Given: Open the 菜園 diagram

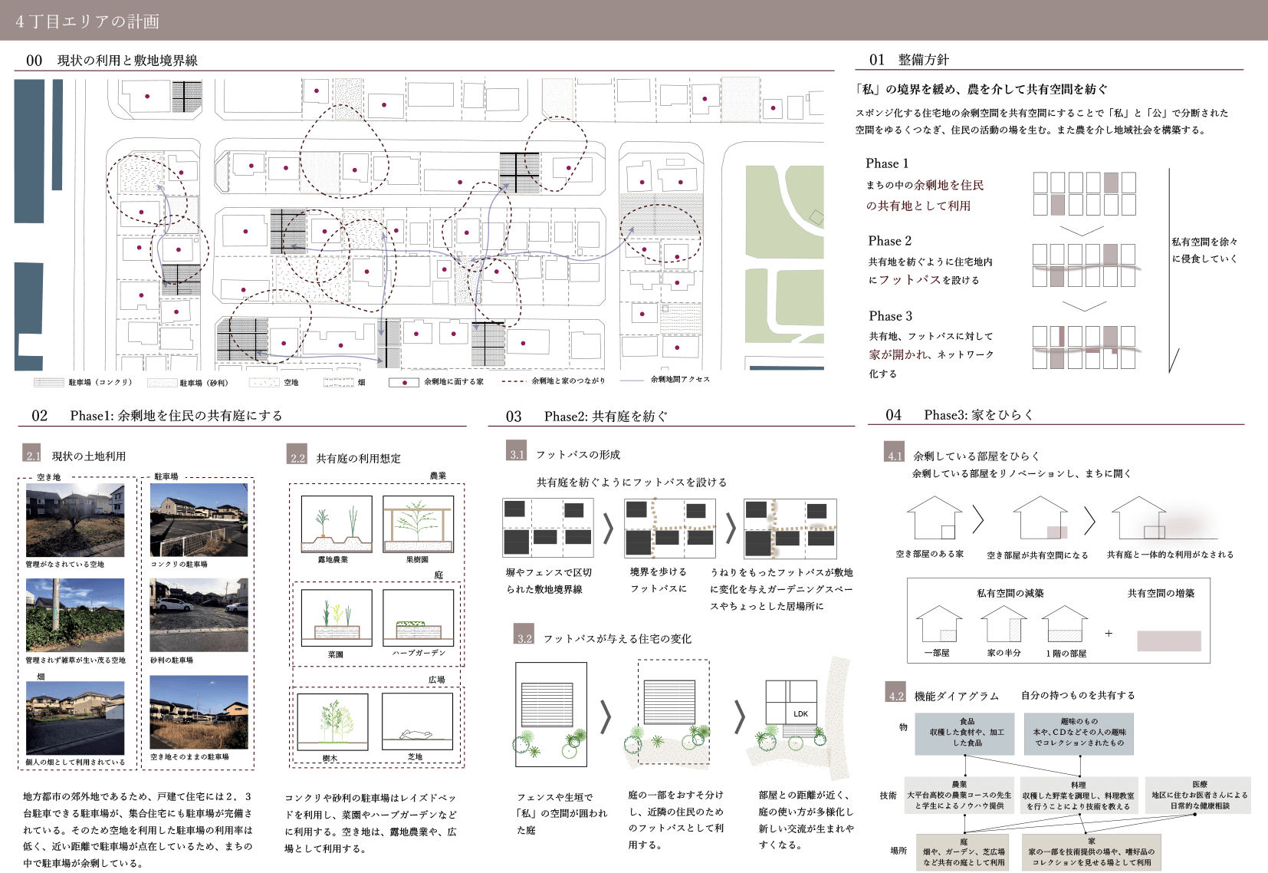Looking at the screenshot, I should (337, 618).
